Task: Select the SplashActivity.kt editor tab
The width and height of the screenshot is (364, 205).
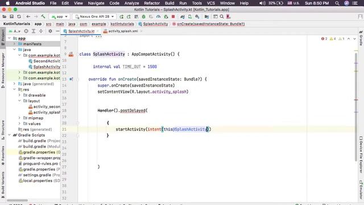Action: [81, 31]
